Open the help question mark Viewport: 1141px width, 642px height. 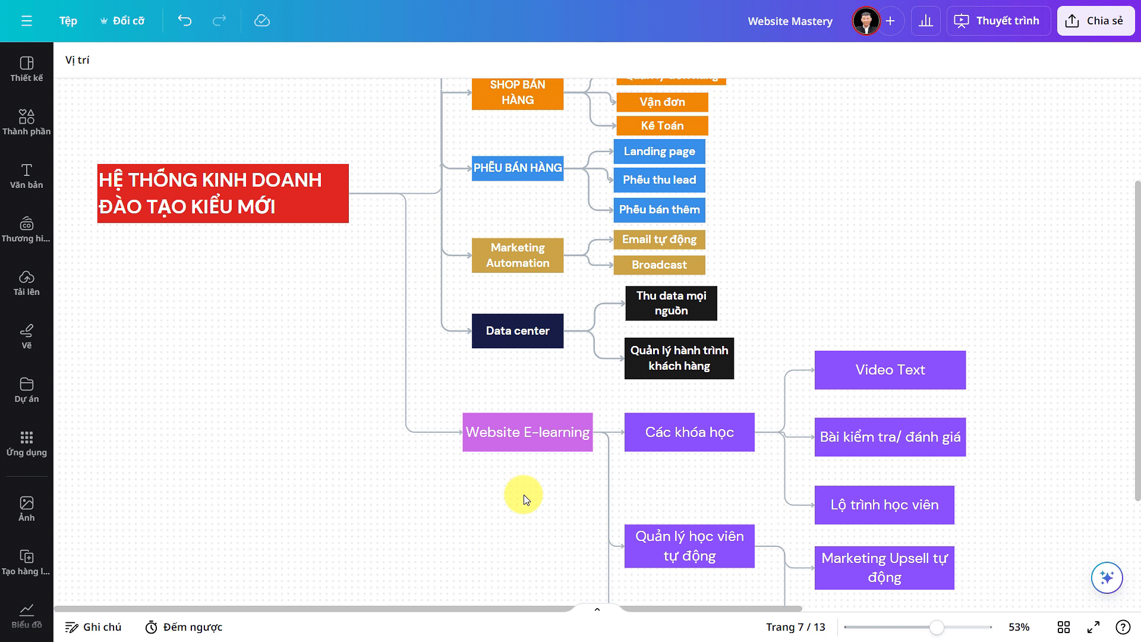pyautogui.click(x=1123, y=627)
